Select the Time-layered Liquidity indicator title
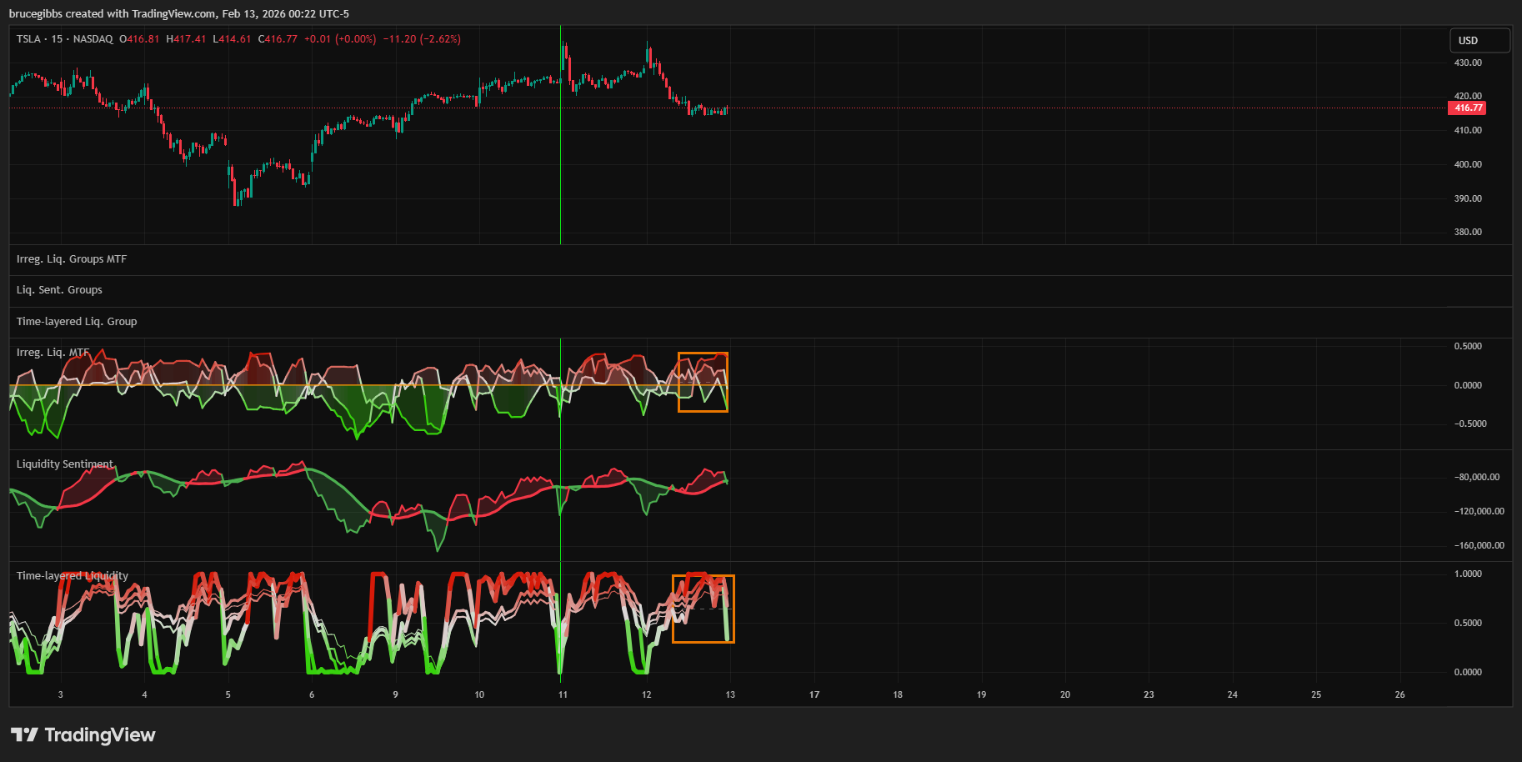The width and height of the screenshot is (1522, 762). coord(73,576)
